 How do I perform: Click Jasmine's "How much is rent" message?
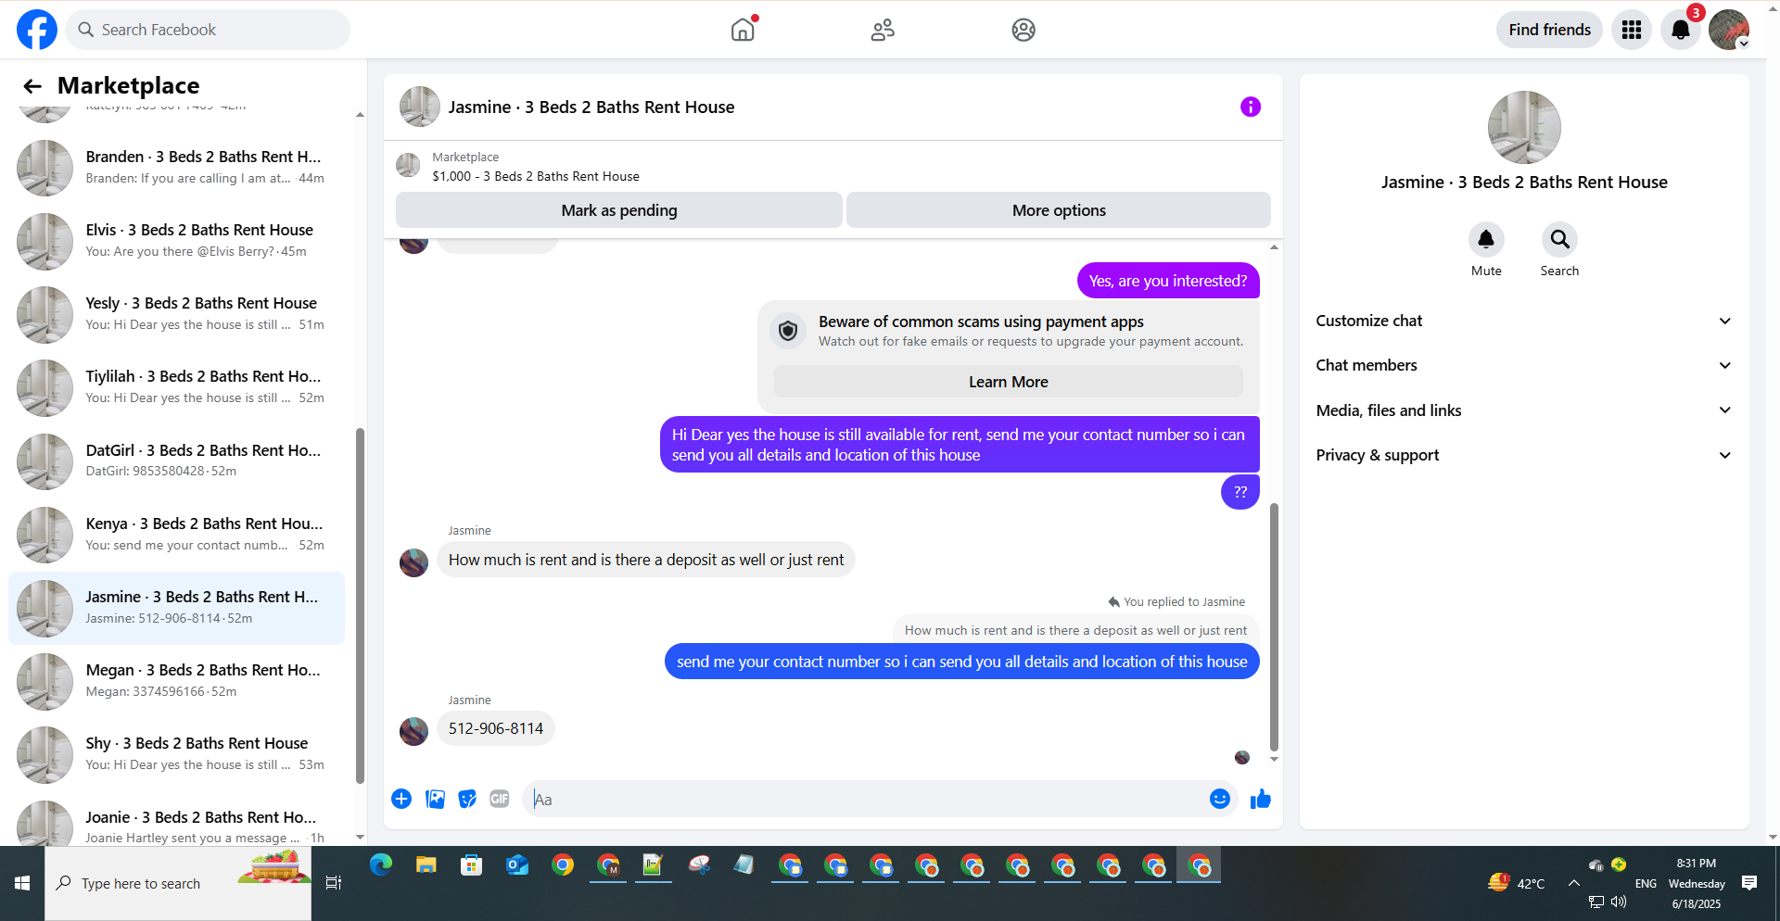coord(646,560)
